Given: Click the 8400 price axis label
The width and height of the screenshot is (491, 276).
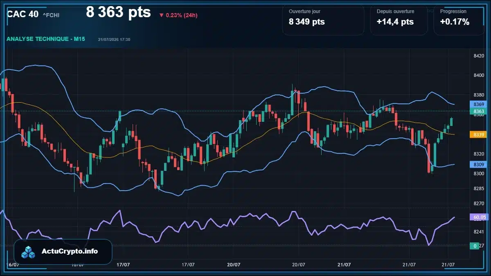Looking at the screenshot, I should click(x=479, y=76).
